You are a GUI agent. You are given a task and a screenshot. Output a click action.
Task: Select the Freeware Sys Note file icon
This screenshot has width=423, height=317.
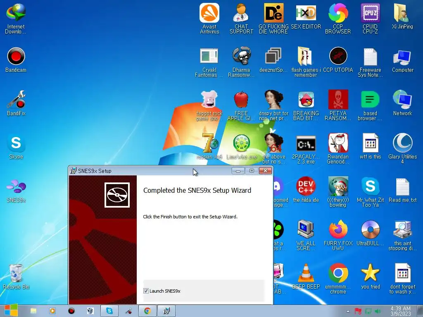pos(370,62)
